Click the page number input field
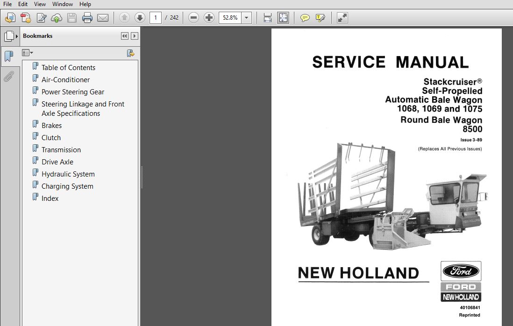Image resolution: width=513 pixels, height=326 pixels. [156, 18]
